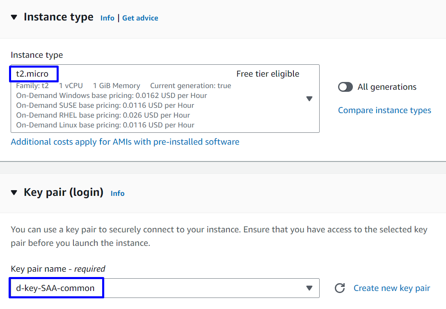Open Key pair name dropdown arrow
446x309 pixels.
309,288
